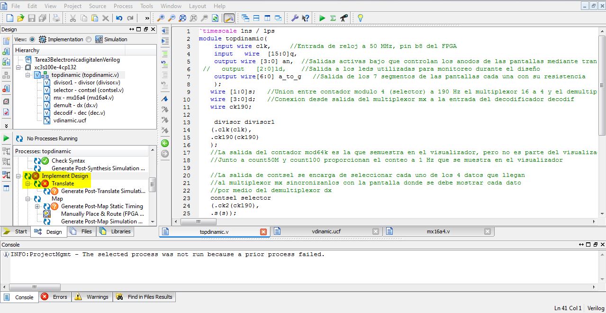Collapse the xc3s100e-4cp132 device node
The image size is (606, 313).
18,67
